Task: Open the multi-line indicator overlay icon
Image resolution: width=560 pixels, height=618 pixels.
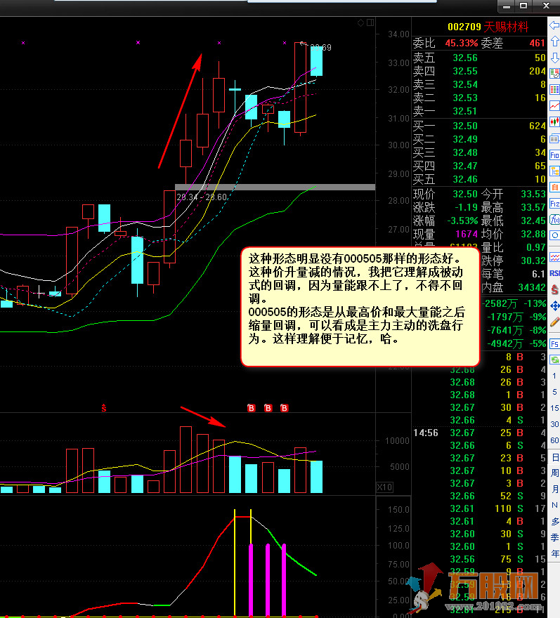Action: pyautogui.click(x=554, y=257)
